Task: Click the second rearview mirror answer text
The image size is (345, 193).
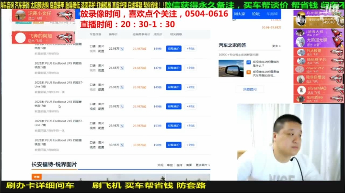Action: tap(265, 74)
